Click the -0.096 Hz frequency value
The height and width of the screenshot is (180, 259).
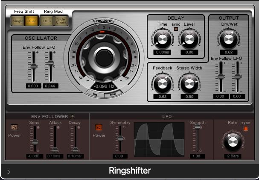(104, 86)
